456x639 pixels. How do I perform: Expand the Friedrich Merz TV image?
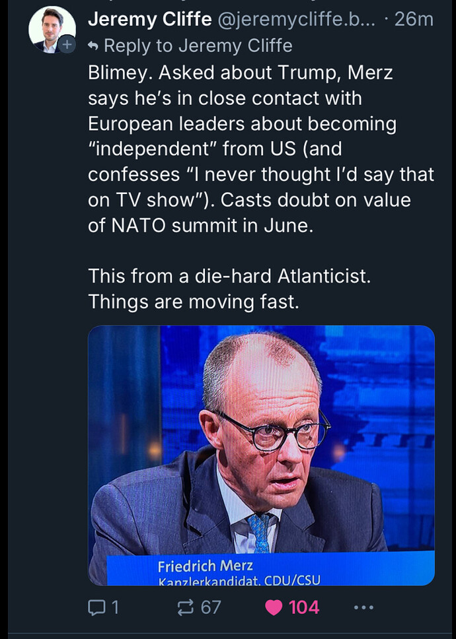point(262,455)
